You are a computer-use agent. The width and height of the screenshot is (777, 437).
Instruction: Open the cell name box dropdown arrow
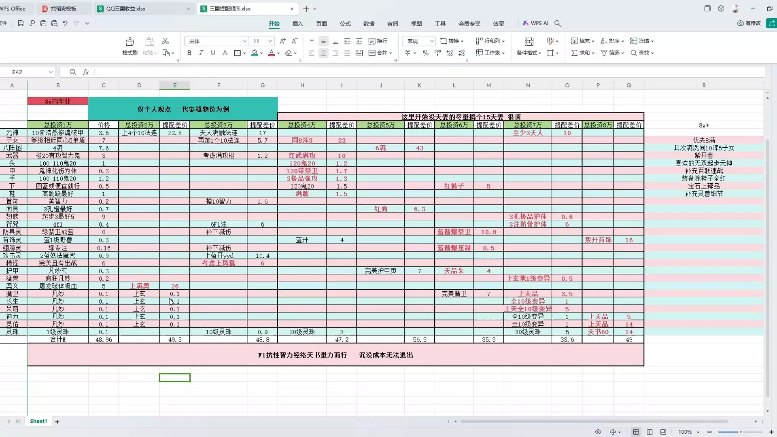pos(51,72)
